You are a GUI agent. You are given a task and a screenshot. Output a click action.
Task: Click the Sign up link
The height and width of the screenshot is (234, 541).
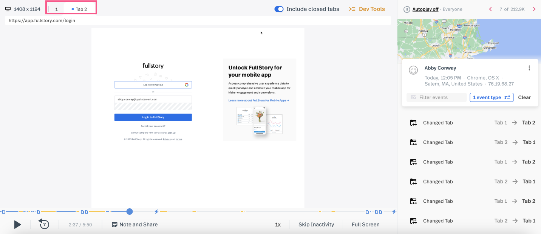coord(172,133)
